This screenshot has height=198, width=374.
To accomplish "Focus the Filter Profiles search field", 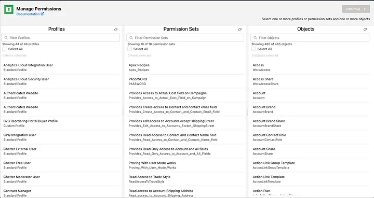I will click(61, 38).
